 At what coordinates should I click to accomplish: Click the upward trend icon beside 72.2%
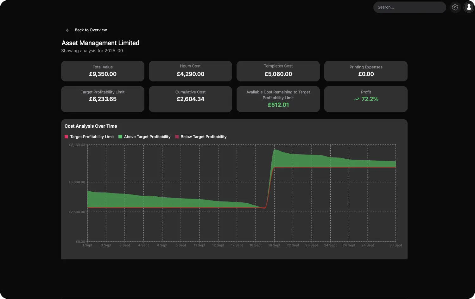356,99
